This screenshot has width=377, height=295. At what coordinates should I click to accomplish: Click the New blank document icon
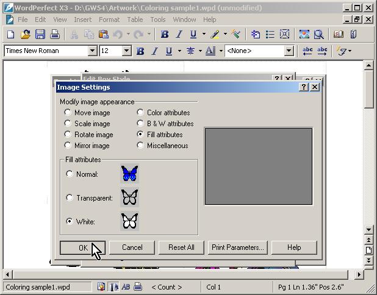[x=10, y=34]
